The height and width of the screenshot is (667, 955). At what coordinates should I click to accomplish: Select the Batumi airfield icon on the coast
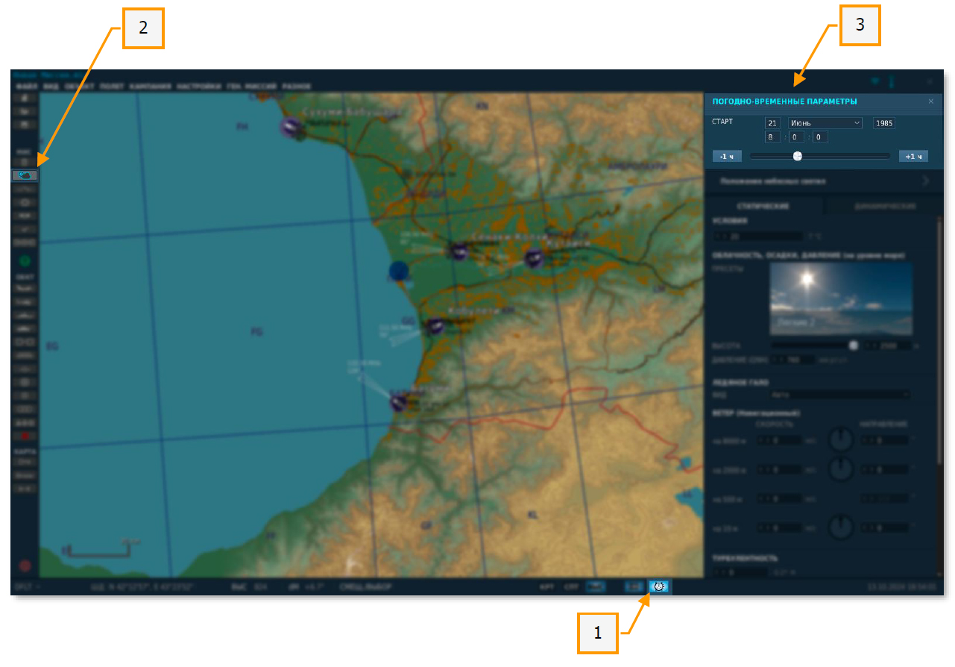click(399, 403)
